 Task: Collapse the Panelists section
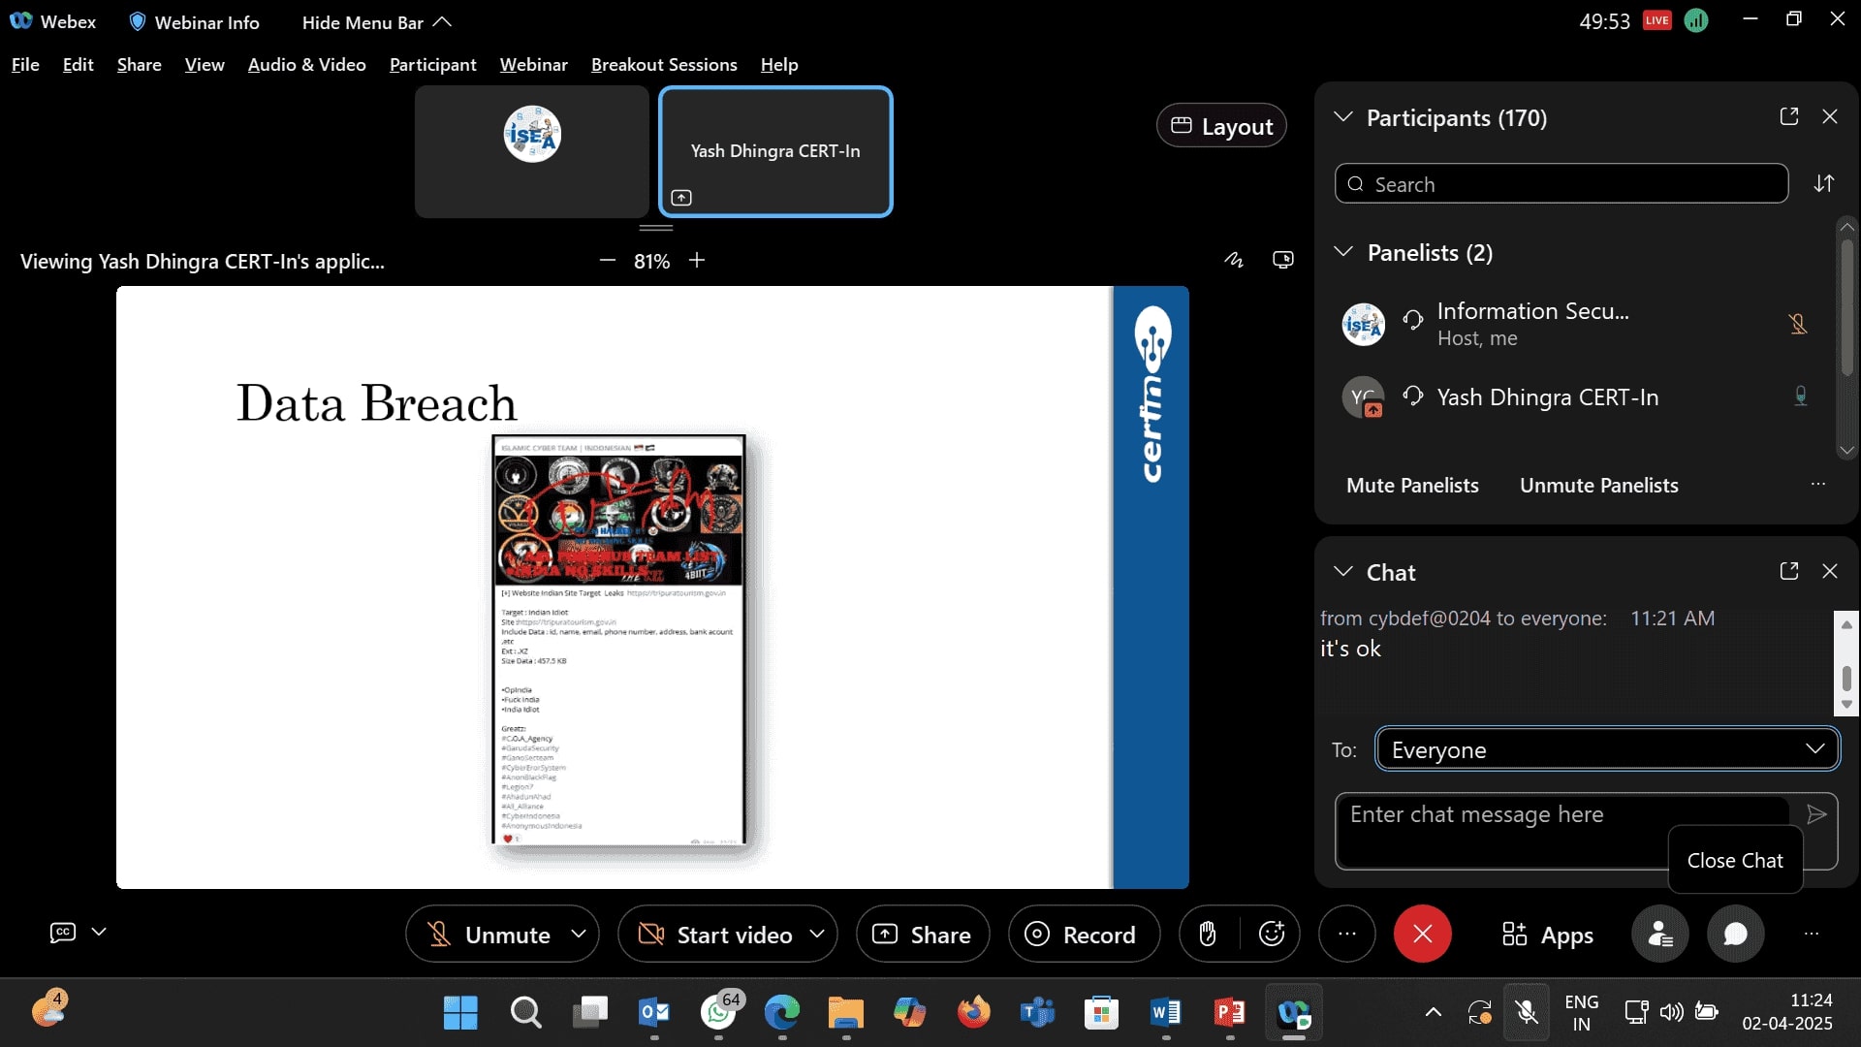1343,252
